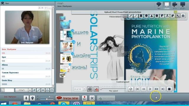
Task: Select the rectangle shape tool
Action: tap(141, 16)
